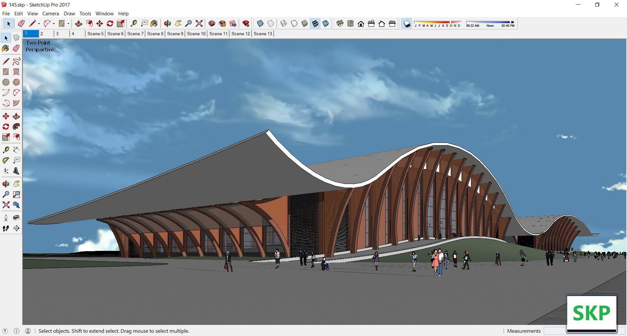Switch to the Top view

pos(350,23)
